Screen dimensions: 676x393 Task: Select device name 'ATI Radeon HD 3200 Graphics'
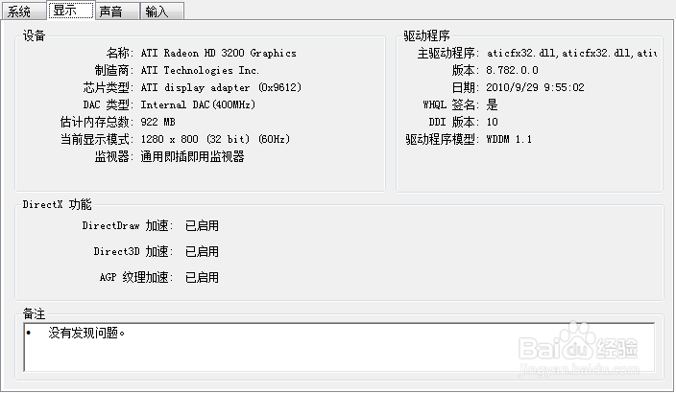[x=219, y=53]
